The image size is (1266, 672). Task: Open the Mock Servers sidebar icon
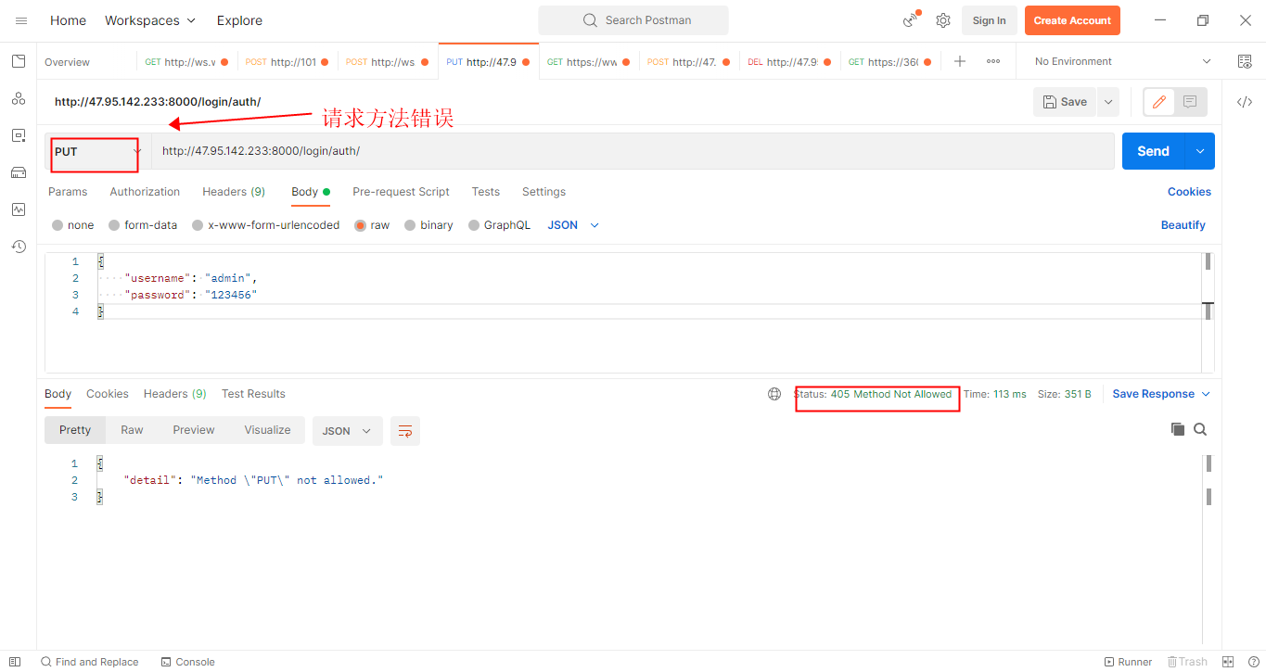tap(19, 172)
